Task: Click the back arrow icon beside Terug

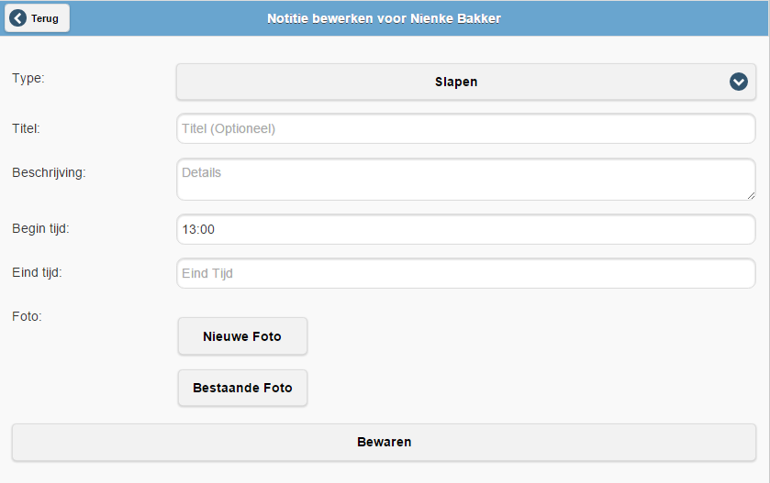Action: pos(17,18)
